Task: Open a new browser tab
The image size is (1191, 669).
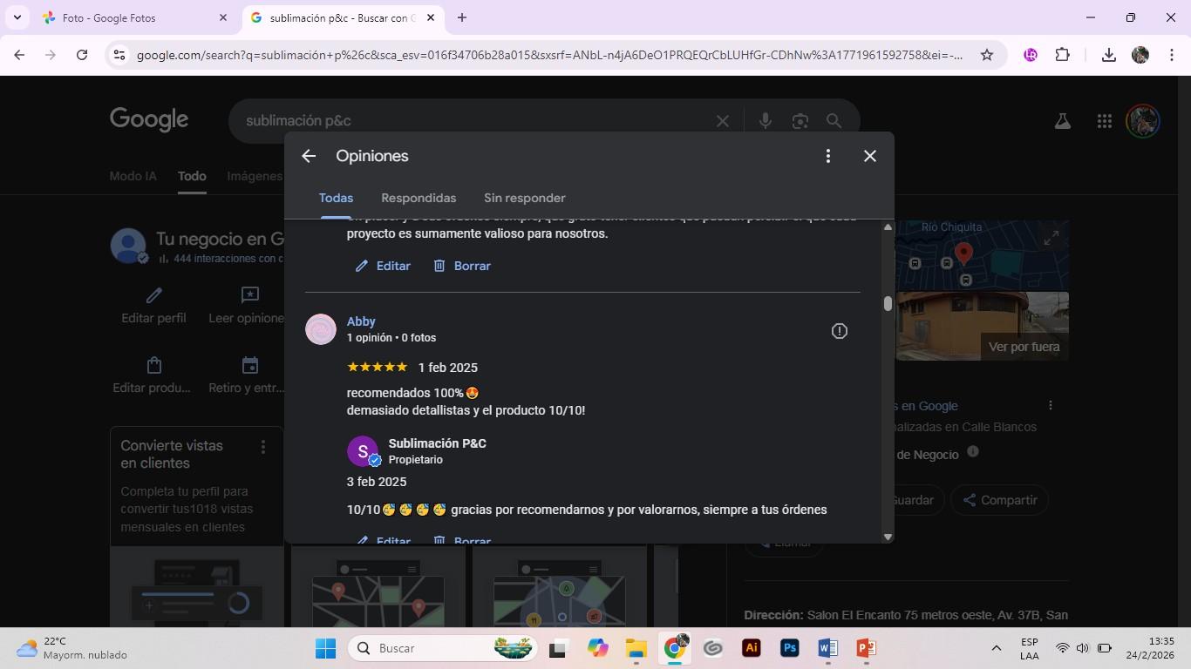Action: click(x=462, y=17)
